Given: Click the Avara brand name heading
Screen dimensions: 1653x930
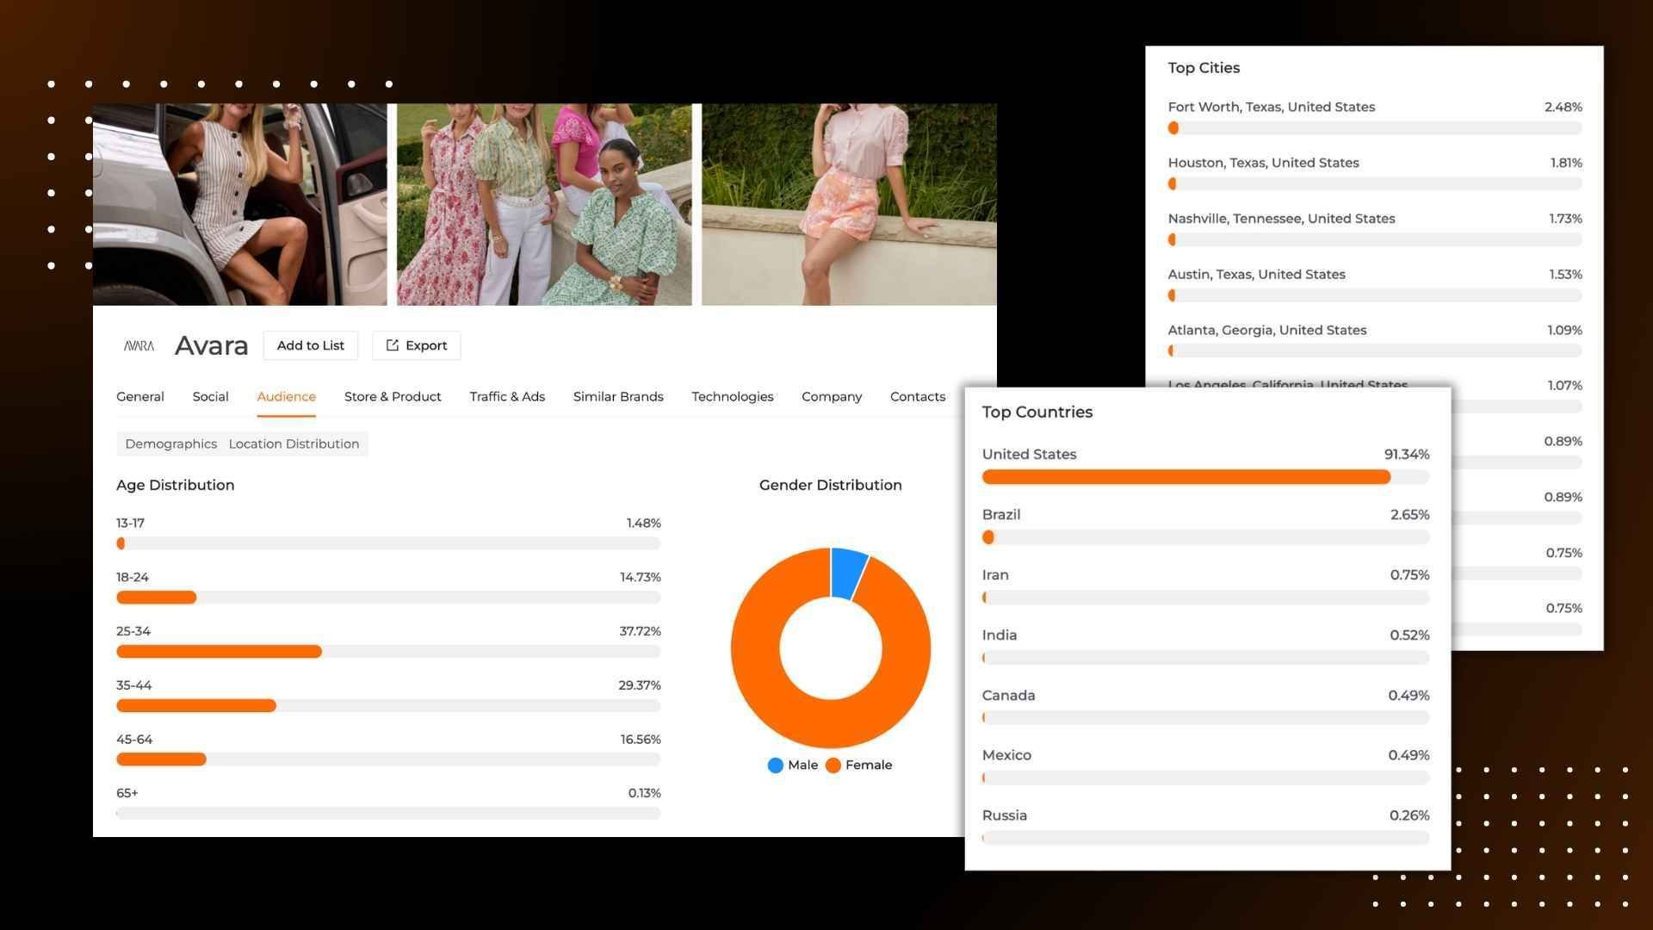Looking at the screenshot, I should coord(211,345).
